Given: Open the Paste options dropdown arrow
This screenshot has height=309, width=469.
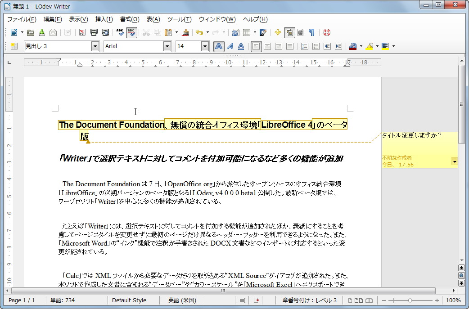Looking at the screenshot, I should (x=176, y=32).
